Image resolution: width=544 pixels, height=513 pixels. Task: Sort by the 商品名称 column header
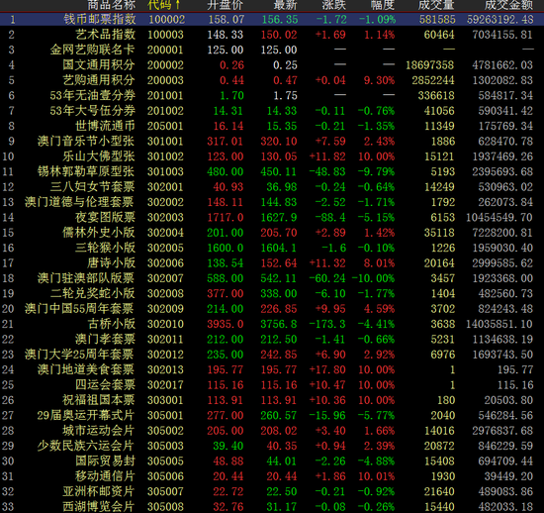pos(112,5)
